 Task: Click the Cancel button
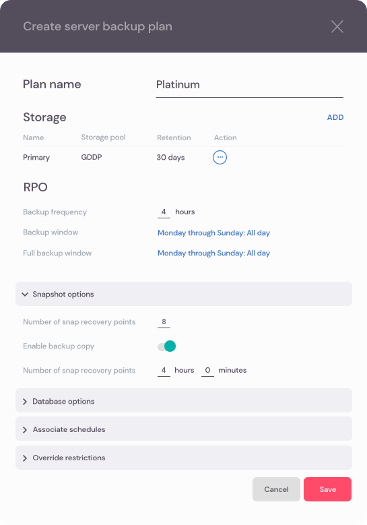(276, 489)
